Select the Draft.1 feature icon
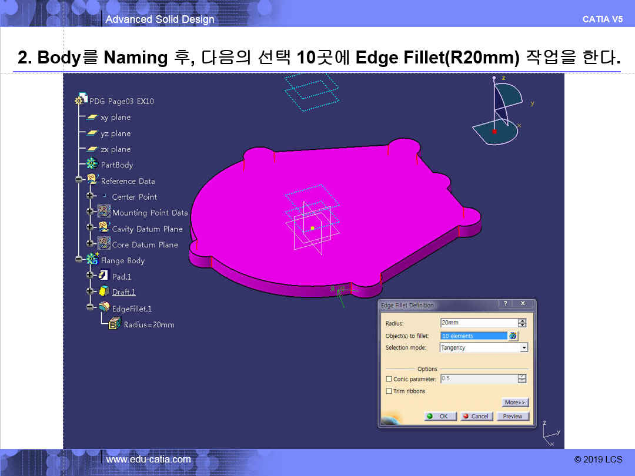 [x=103, y=291]
